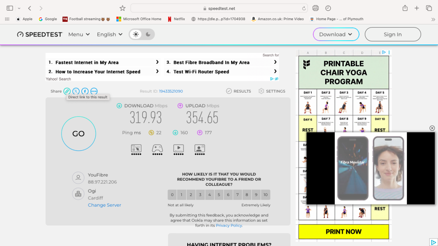Image resolution: width=438 pixels, height=246 pixels.
Task: Open the Privacy Policy link
Action: tap(229, 225)
